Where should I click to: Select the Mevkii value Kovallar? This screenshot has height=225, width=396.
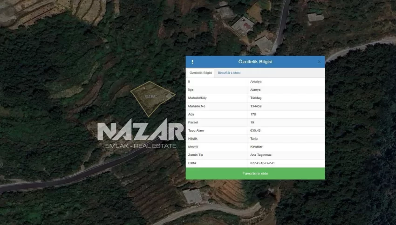click(256, 147)
